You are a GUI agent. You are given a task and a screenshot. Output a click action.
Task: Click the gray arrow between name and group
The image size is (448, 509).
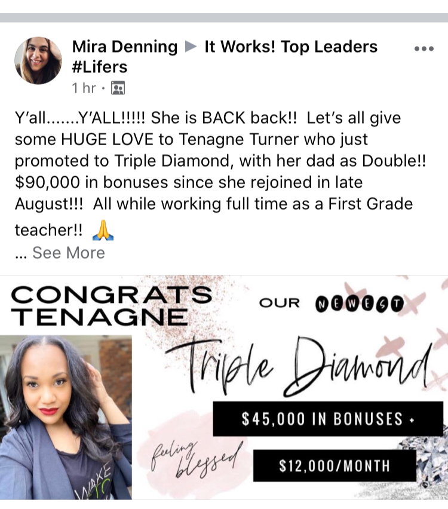click(x=191, y=47)
